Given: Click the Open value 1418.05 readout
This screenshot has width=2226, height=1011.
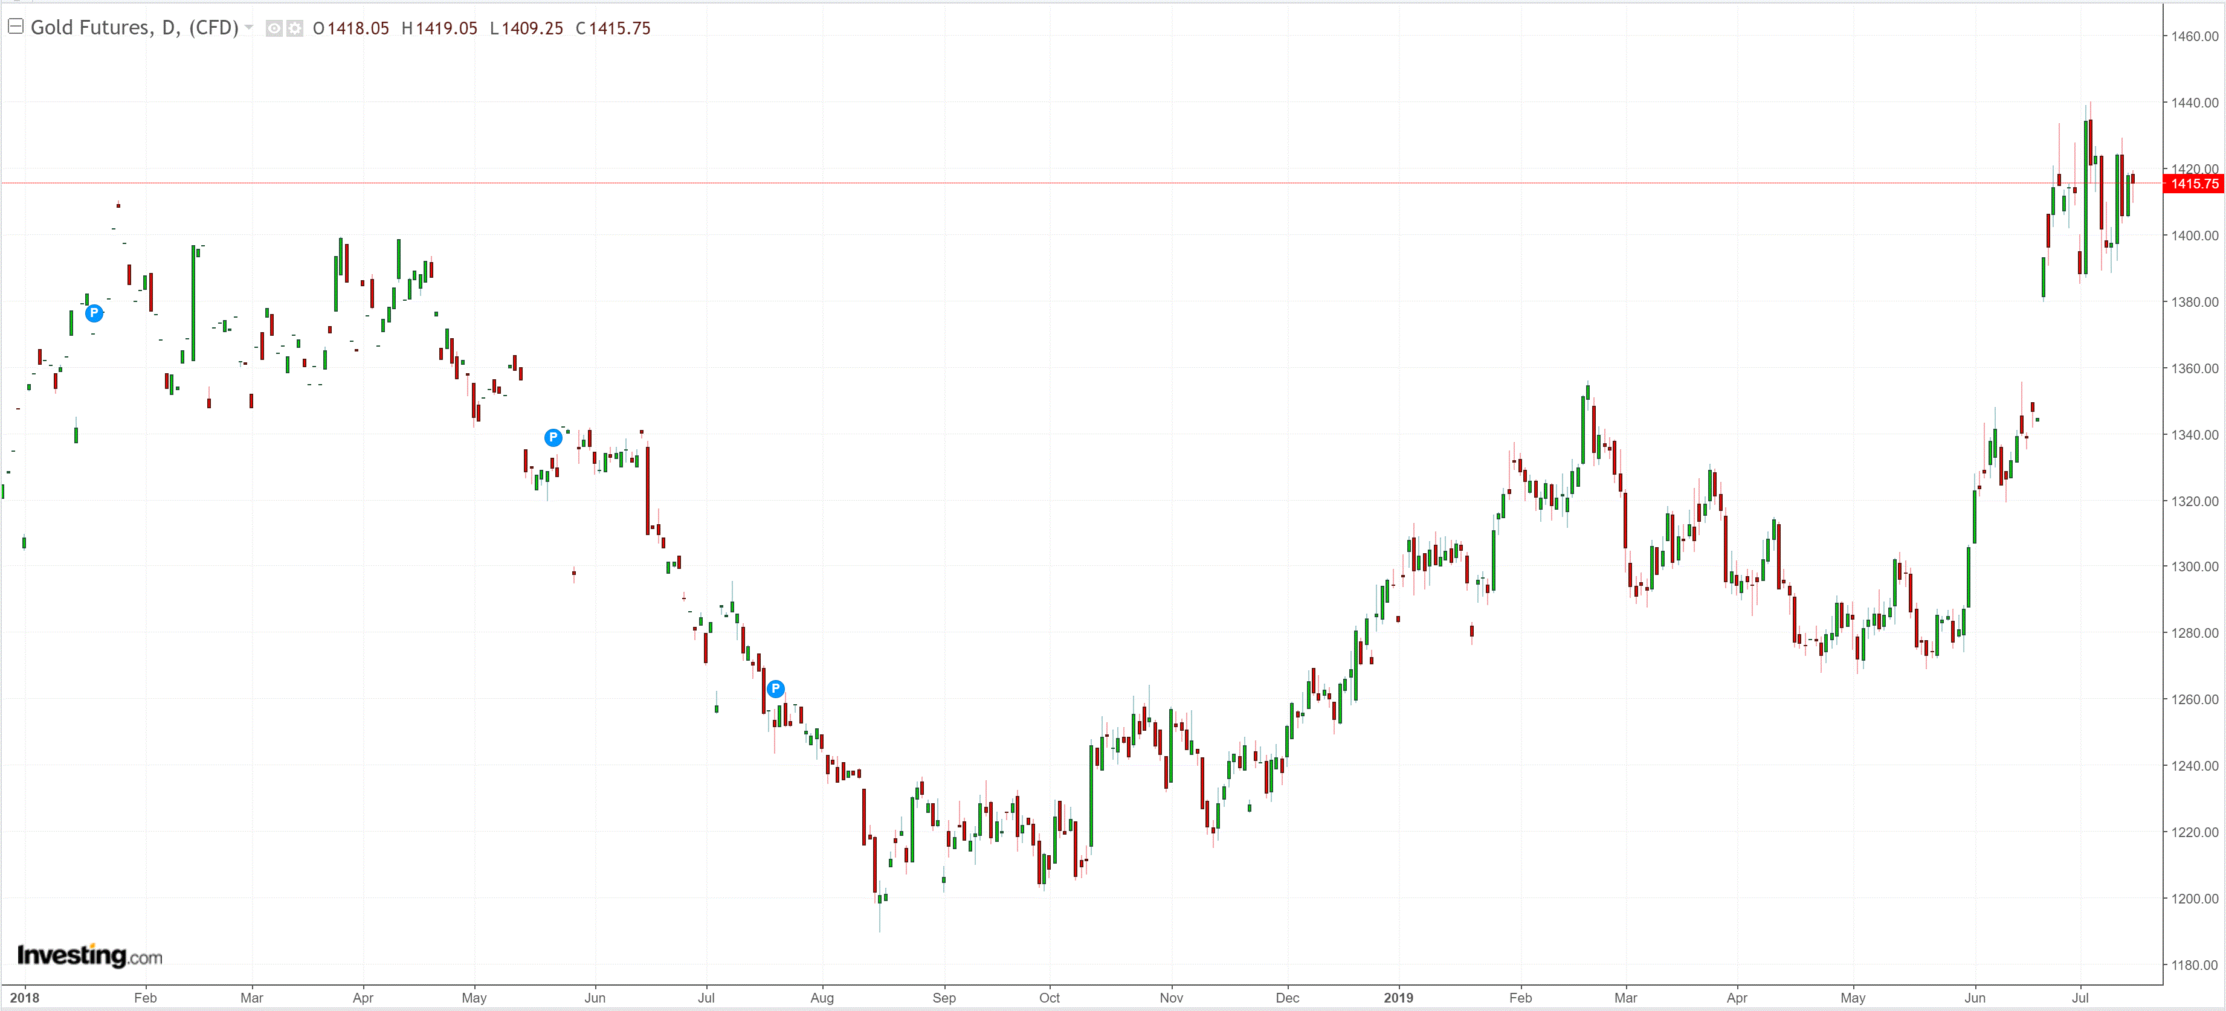Looking at the screenshot, I should tap(358, 28).
